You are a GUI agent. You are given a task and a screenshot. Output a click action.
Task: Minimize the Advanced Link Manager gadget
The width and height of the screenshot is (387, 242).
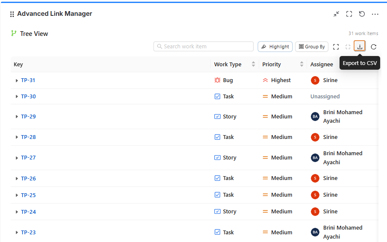point(337,14)
